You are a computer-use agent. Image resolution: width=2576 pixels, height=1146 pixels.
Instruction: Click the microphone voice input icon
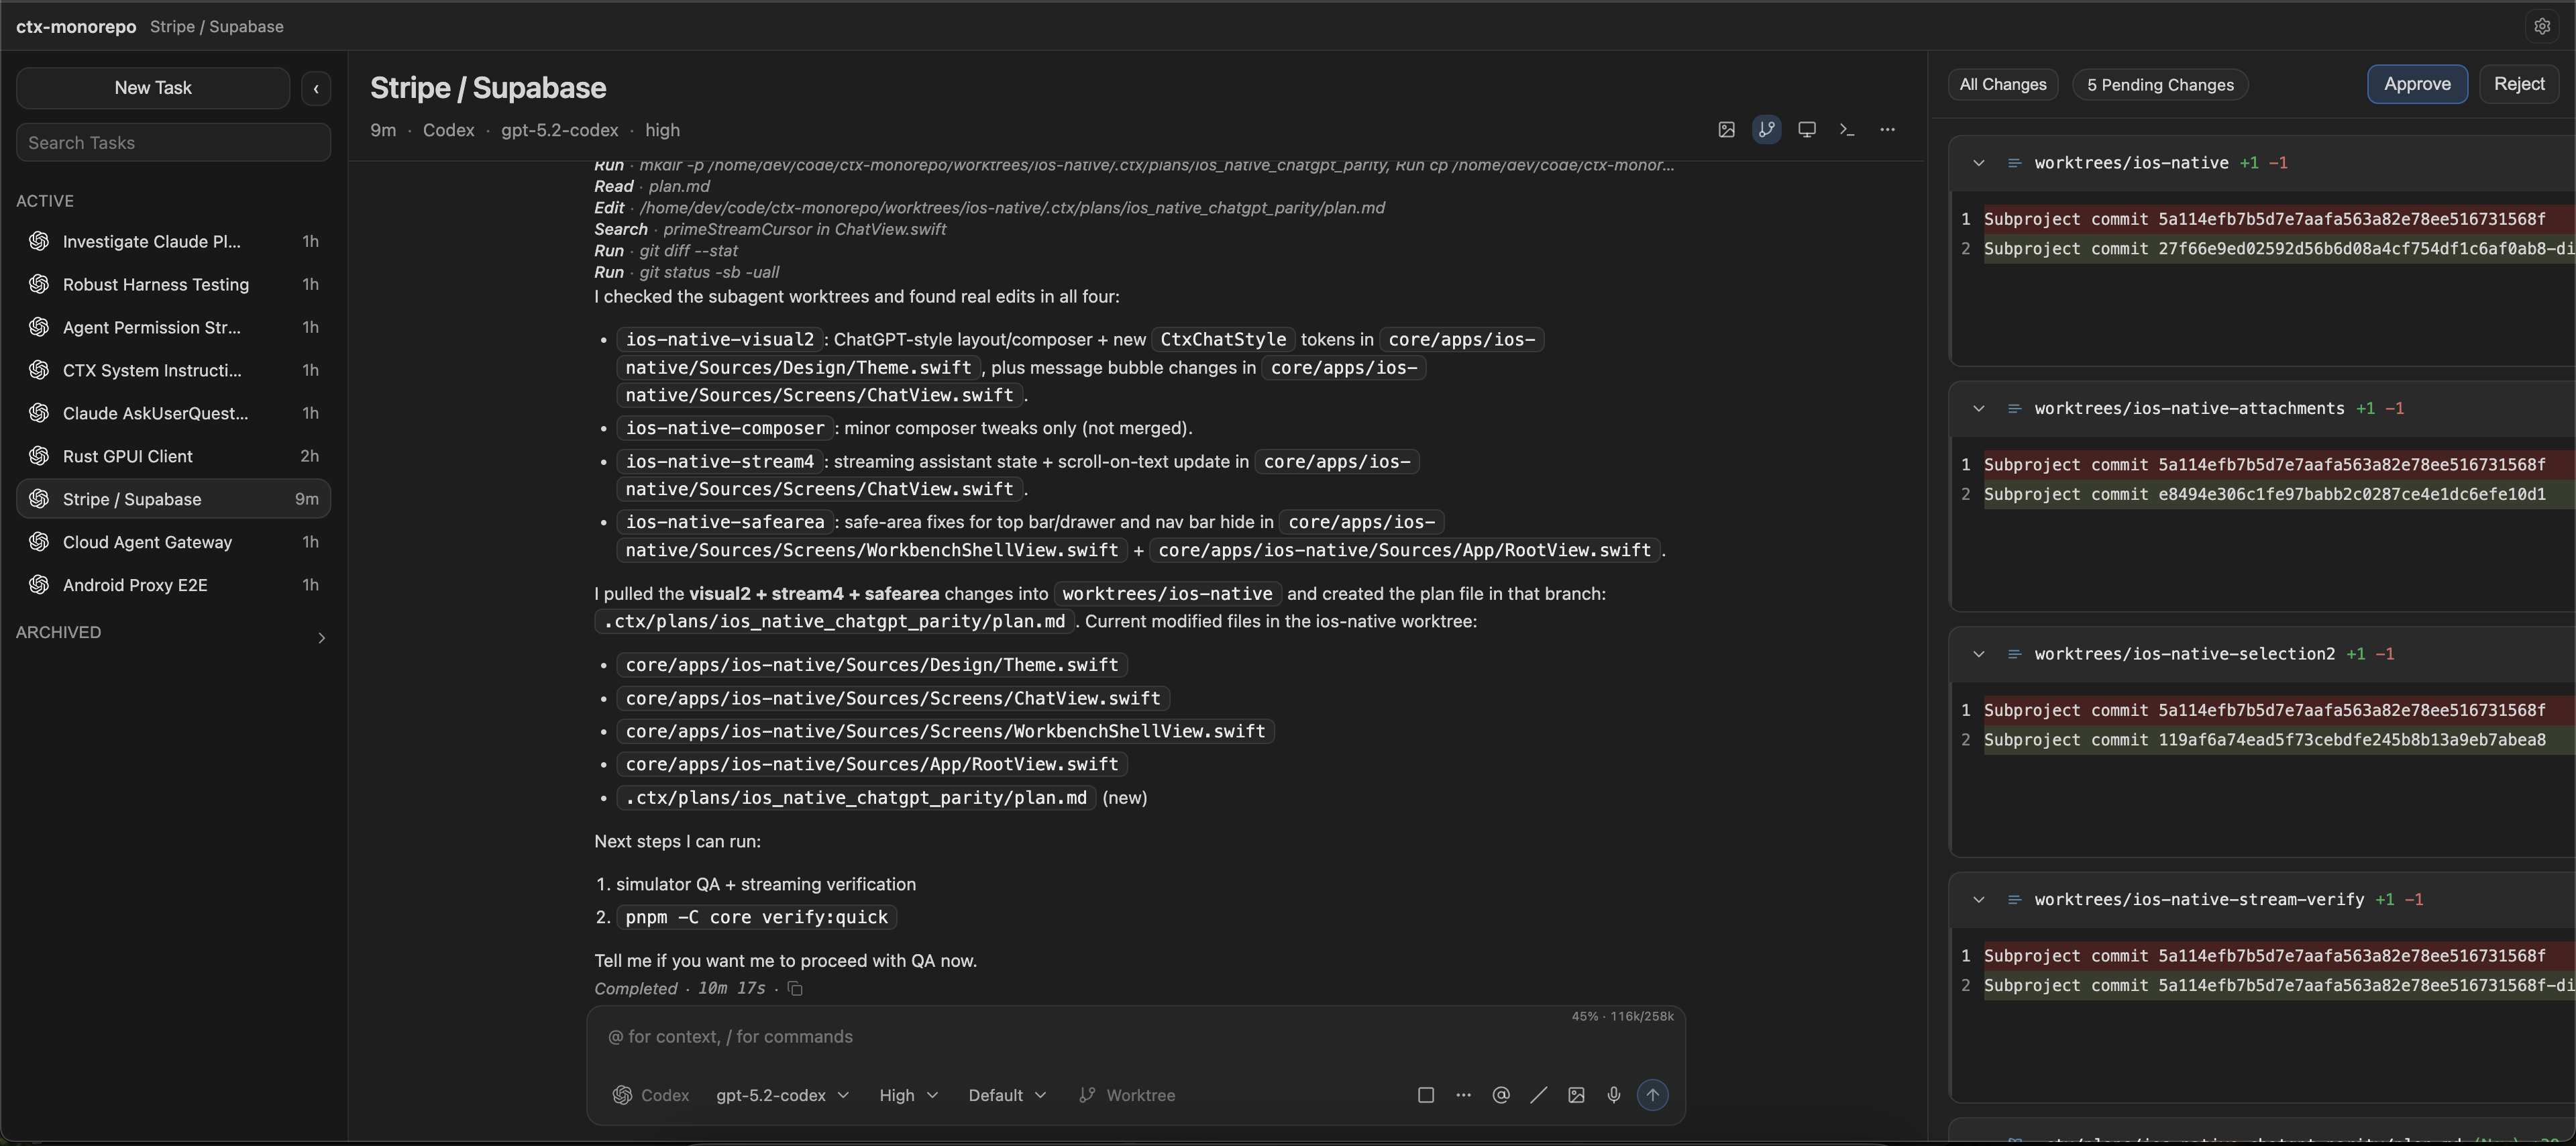click(x=1613, y=1095)
